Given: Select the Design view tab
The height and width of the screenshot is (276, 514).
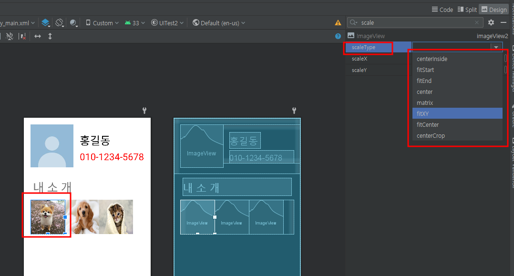Looking at the screenshot, I should coord(494,10).
